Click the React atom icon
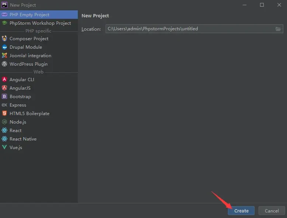Image resolution: width=287 pixels, height=218 pixels. coord(4,130)
